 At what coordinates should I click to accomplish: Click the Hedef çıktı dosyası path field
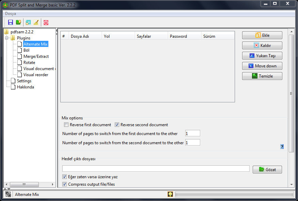(156, 169)
